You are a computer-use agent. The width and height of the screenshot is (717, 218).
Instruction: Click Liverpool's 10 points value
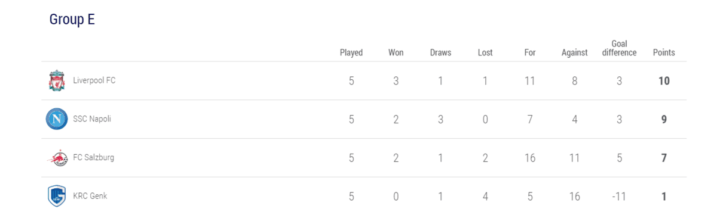pyautogui.click(x=664, y=81)
